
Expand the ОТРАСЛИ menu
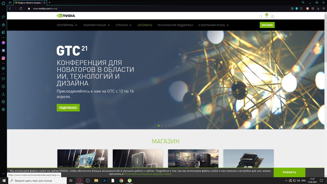(x=123, y=25)
